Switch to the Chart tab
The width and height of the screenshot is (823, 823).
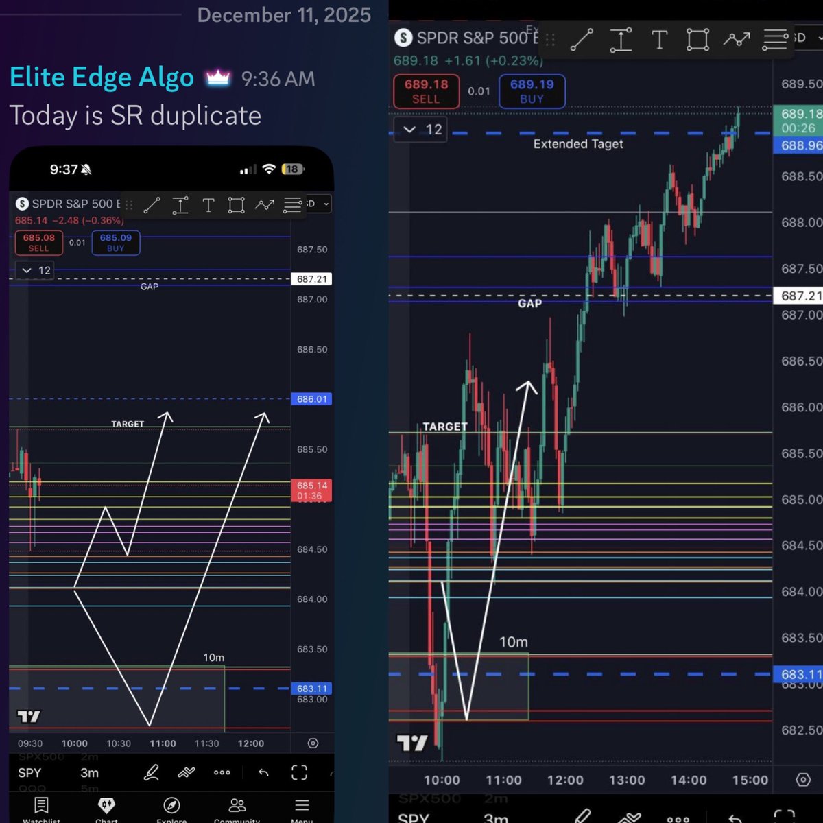coord(106,809)
